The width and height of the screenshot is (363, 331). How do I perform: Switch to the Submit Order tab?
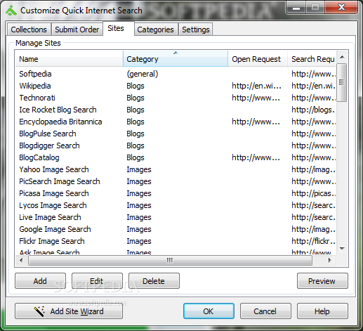[77, 30]
